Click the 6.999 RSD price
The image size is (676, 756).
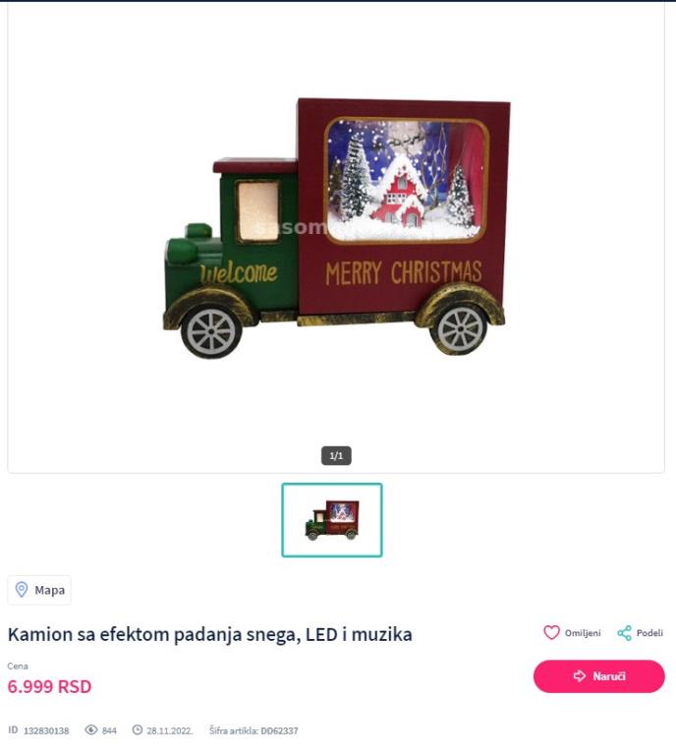(50, 686)
